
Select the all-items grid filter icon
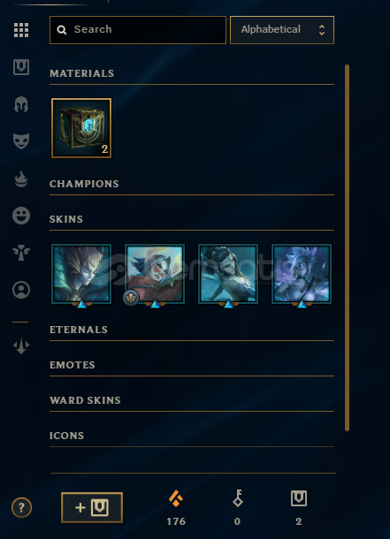[x=21, y=30]
